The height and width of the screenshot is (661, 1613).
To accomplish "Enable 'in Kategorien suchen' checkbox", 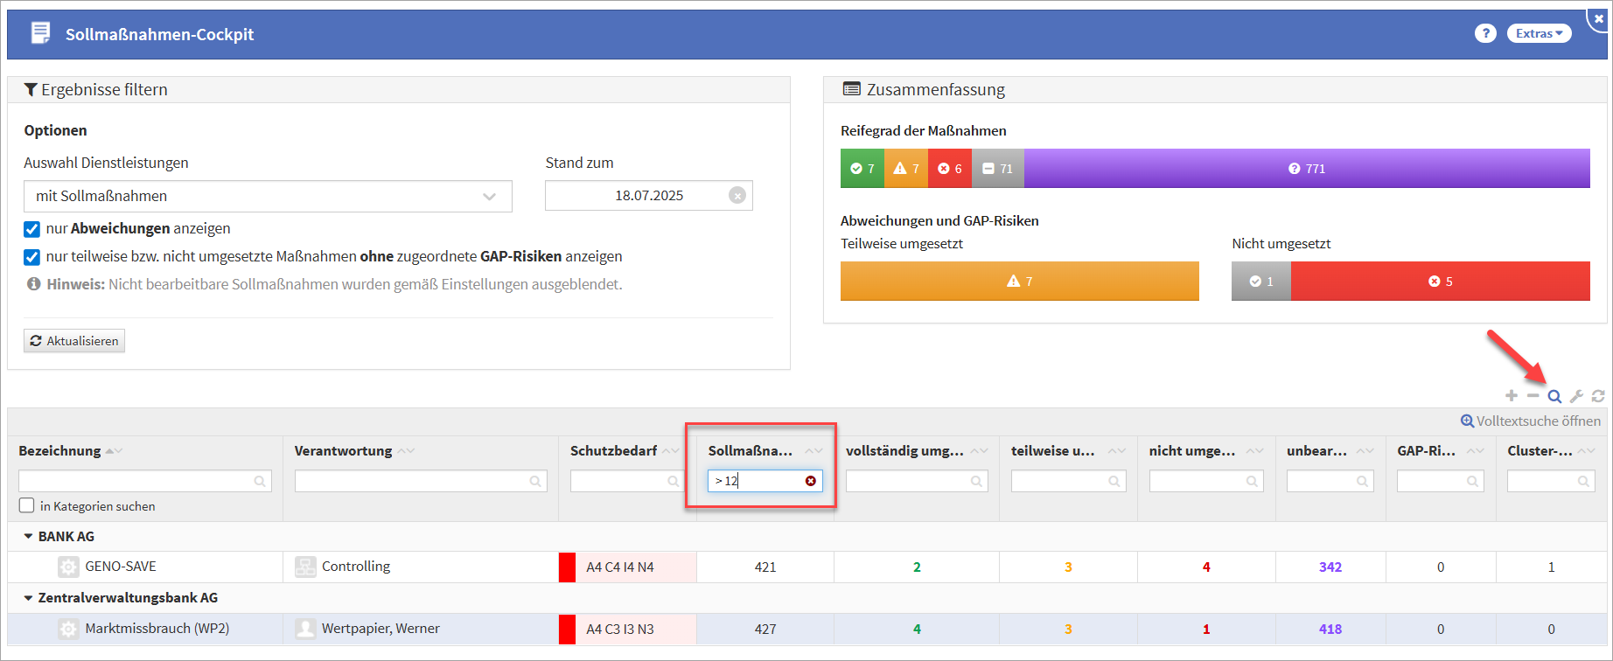I will point(27,505).
